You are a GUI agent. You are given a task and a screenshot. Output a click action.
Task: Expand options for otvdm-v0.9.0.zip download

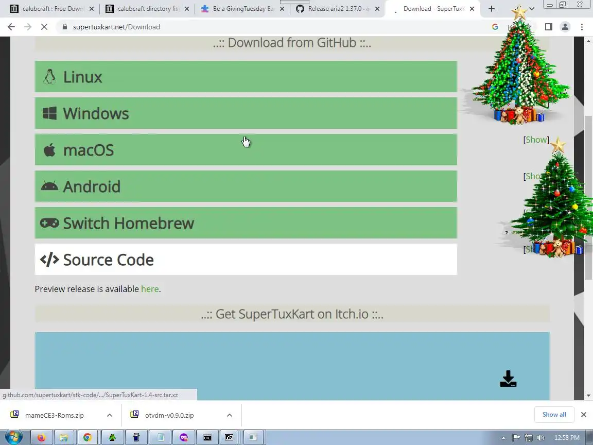(x=230, y=415)
